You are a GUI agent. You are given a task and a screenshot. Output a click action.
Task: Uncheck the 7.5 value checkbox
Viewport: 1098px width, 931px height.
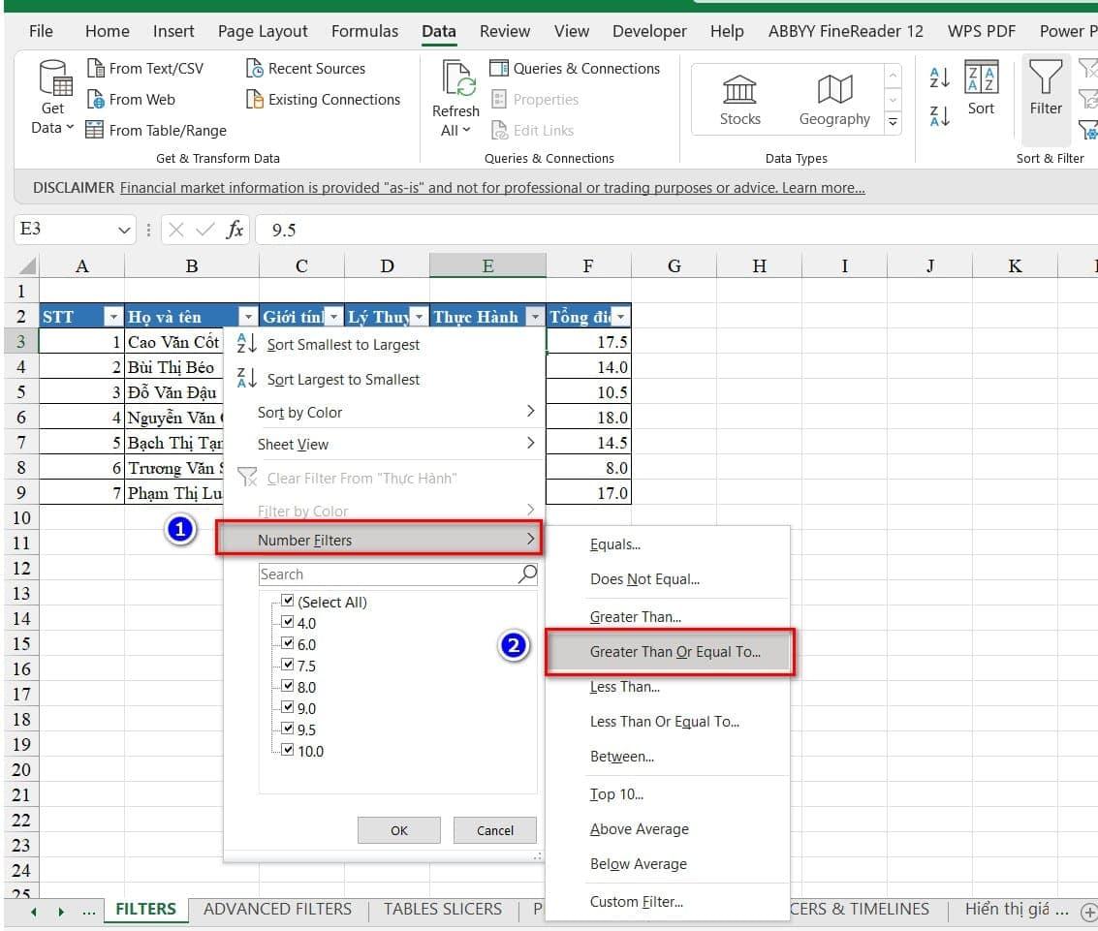287,666
